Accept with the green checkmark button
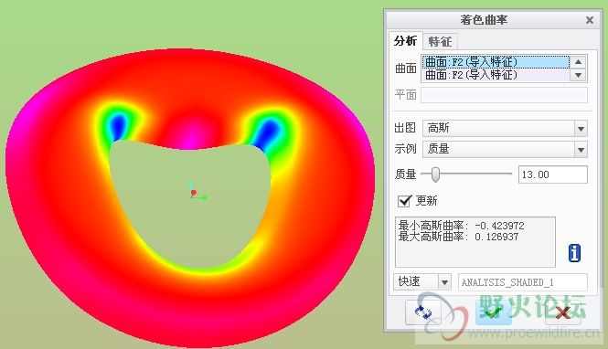The height and width of the screenshot is (349, 608). (x=493, y=312)
